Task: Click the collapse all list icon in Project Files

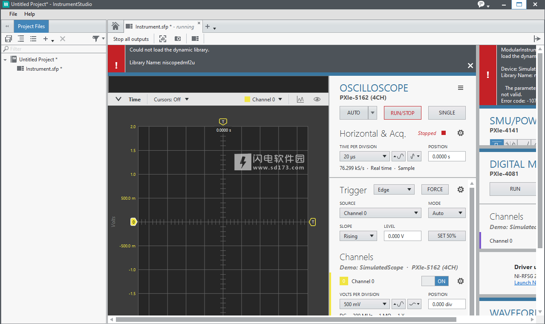Action: point(33,39)
